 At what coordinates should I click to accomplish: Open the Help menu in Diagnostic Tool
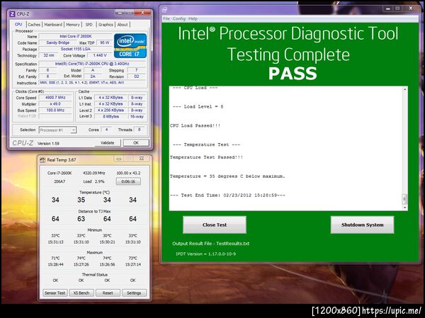coord(193,18)
